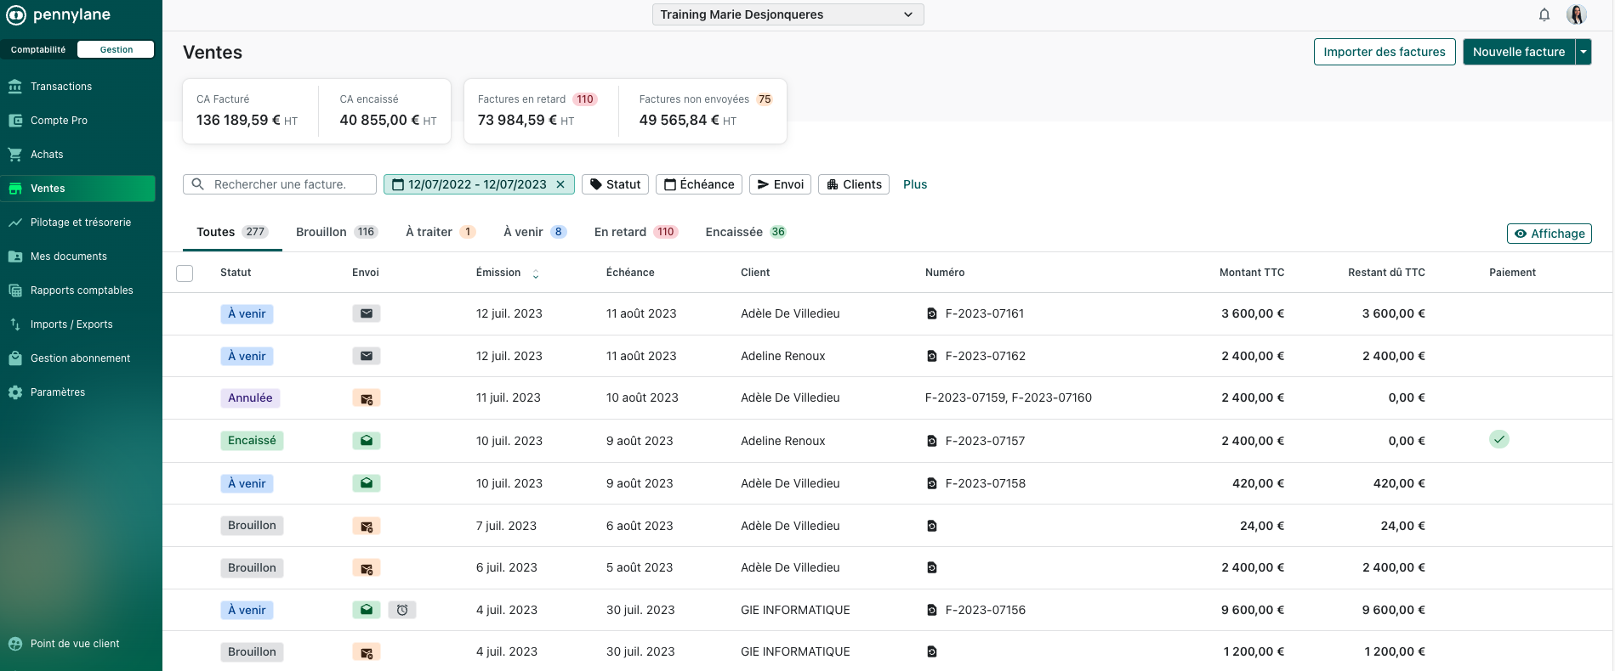The width and height of the screenshot is (1615, 671).
Task: Switch to Gestion mode
Action: (116, 49)
